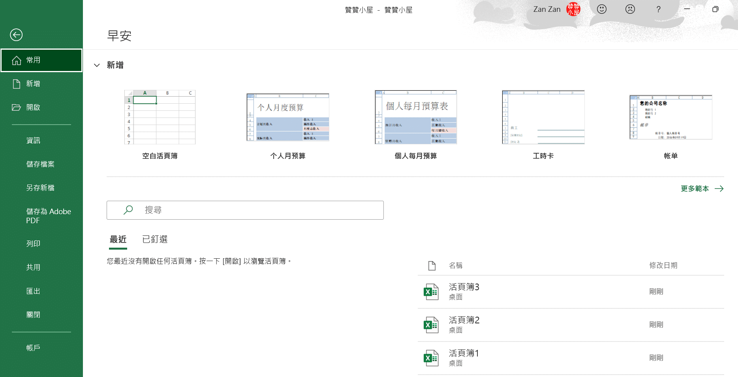Select the 最近 tab
Image resolution: width=738 pixels, height=377 pixels.
tap(118, 239)
